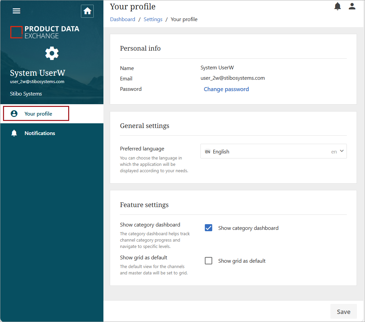
Task: Go to Dashboard via breadcrumb link
Action: [123, 19]
